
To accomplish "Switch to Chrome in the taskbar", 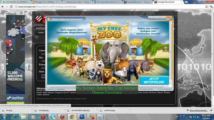I will coord(72,117).
